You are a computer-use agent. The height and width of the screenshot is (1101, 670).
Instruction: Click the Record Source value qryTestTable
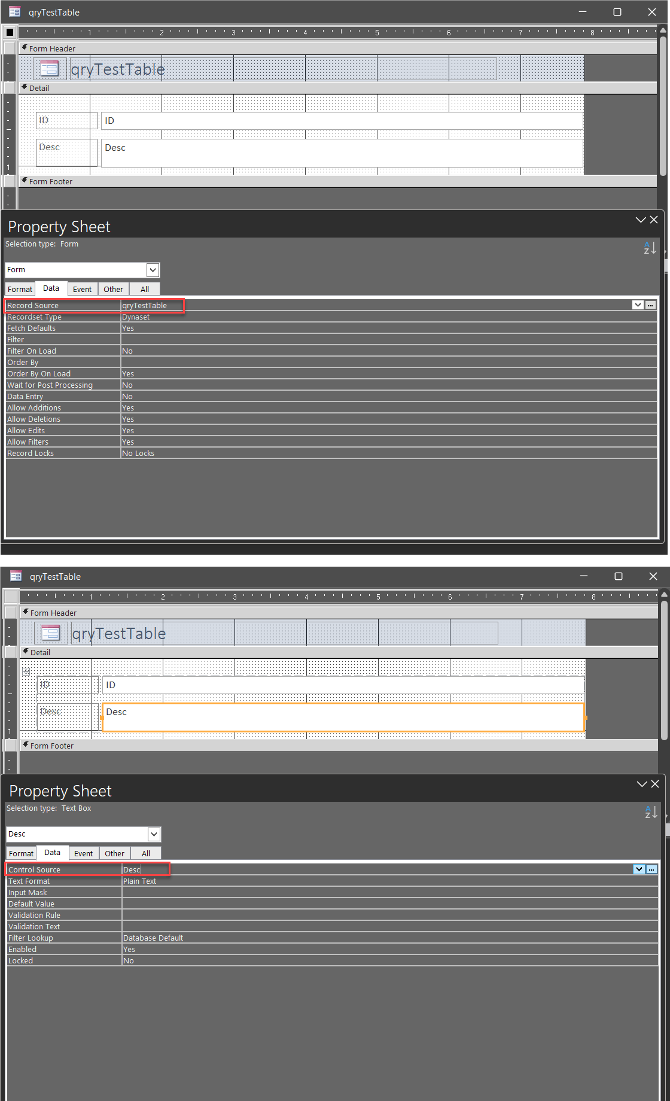[145, 305]
